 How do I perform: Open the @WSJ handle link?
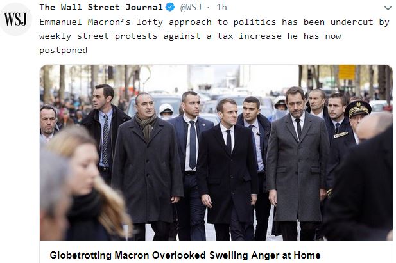[191, 7]
